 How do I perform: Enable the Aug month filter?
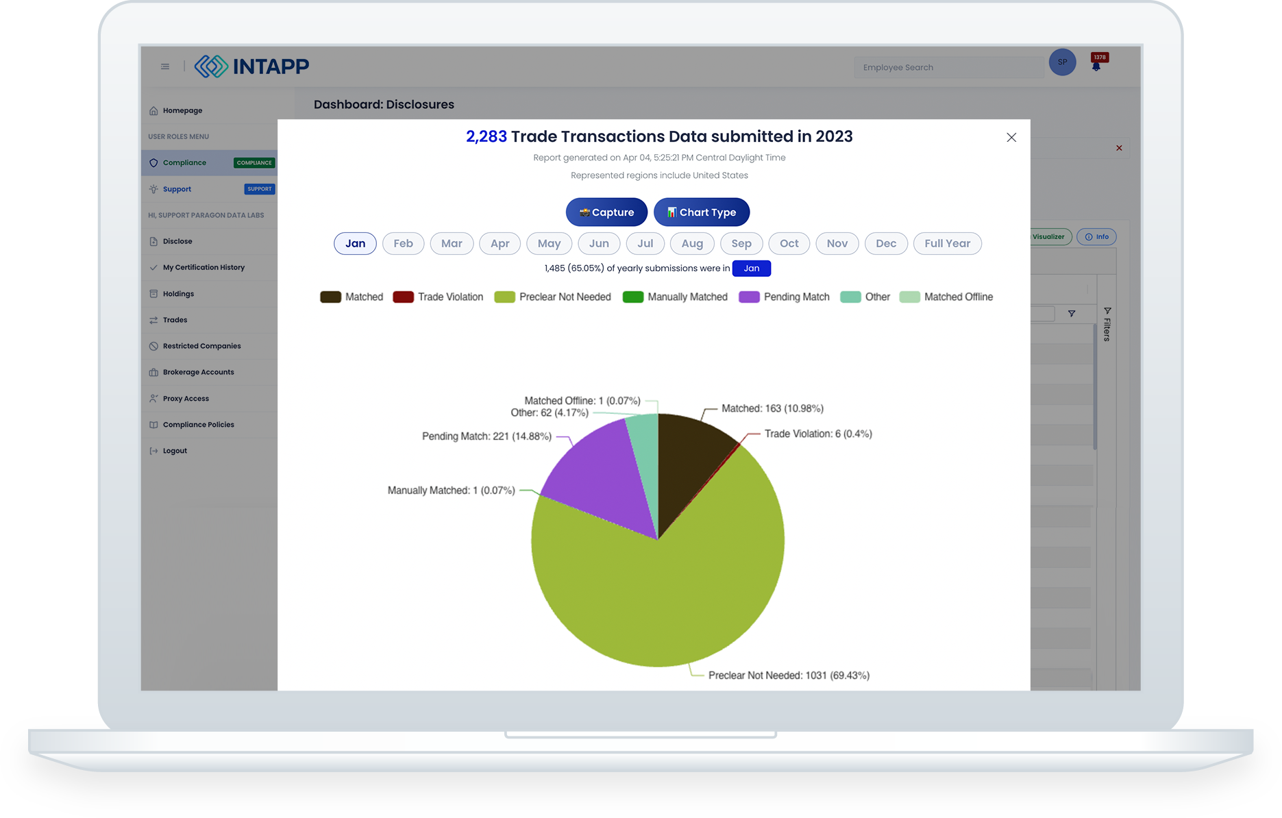[x=692, y=243]
